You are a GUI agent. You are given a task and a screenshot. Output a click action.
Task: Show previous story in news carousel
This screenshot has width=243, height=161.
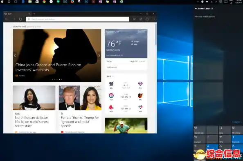tap(15, 56)
